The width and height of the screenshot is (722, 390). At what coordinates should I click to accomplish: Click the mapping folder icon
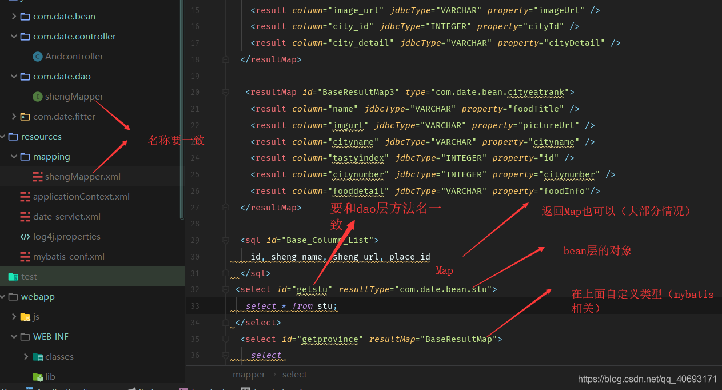pyautogui.click(x=25, y=156)
